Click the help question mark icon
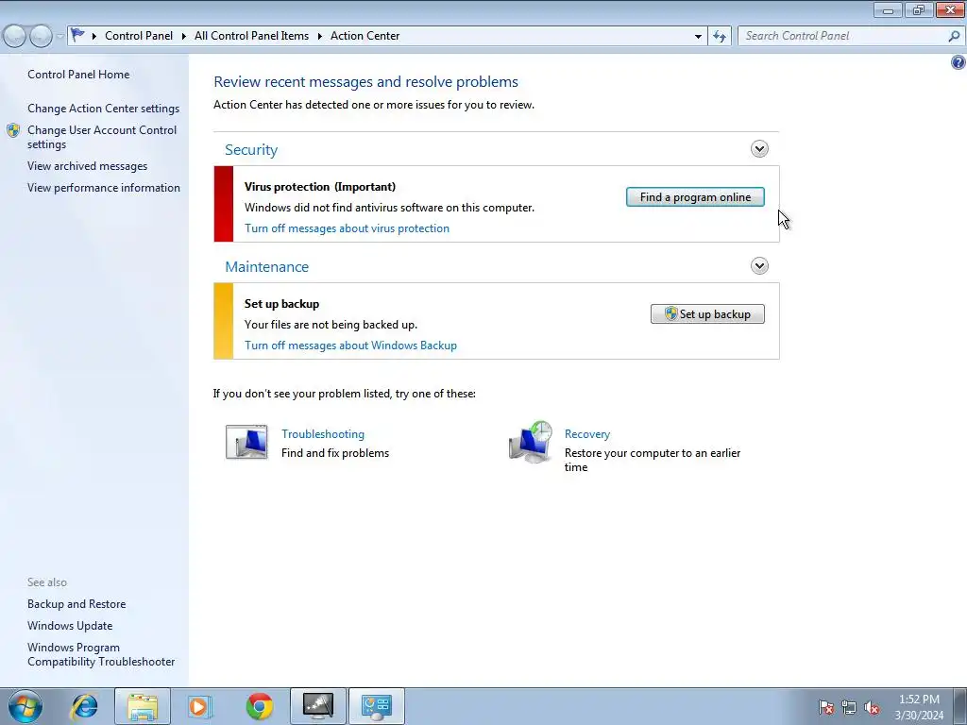The image size is (967, 725). (958, 62)
